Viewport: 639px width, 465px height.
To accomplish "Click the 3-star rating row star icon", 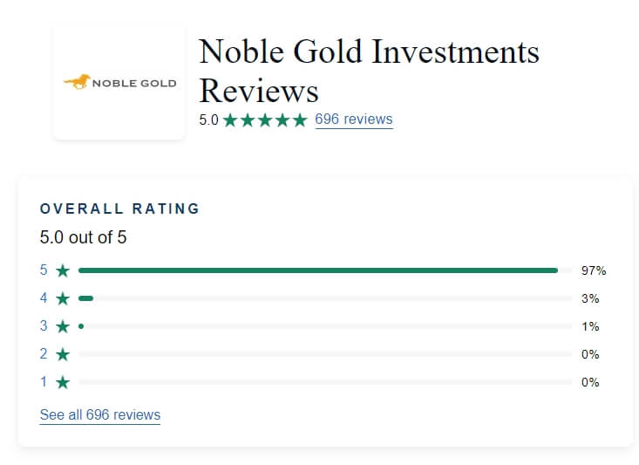I will [63, 326].
